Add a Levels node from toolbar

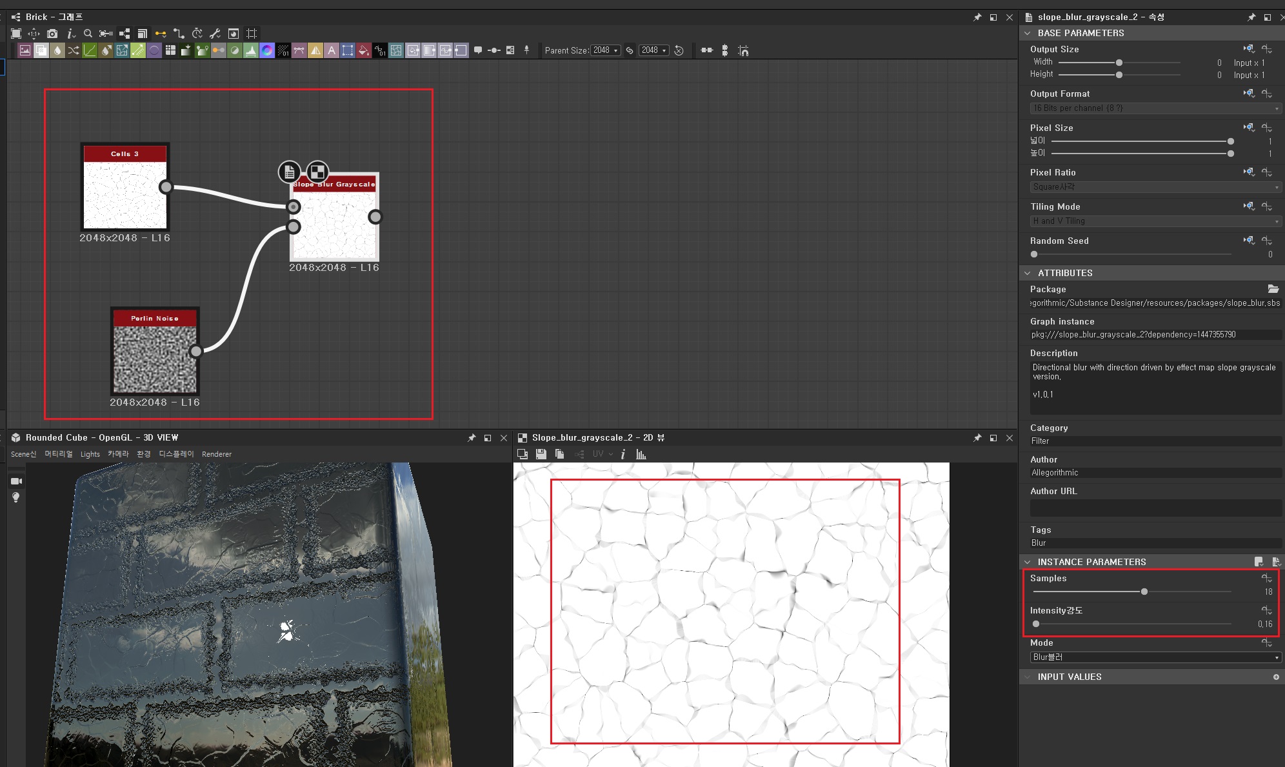[250, 50]
